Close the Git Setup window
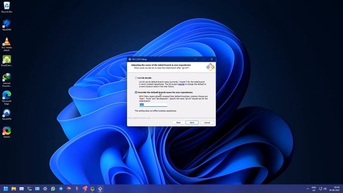The width and height of the screenshot is (343, 193). [212, 59]
